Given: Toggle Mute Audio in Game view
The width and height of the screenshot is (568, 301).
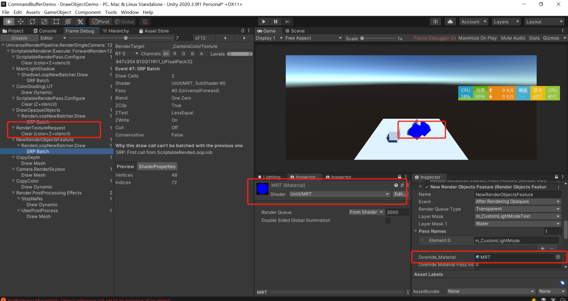Looking at the screenshot, I should pyautogui.click(x=513, y=38).
